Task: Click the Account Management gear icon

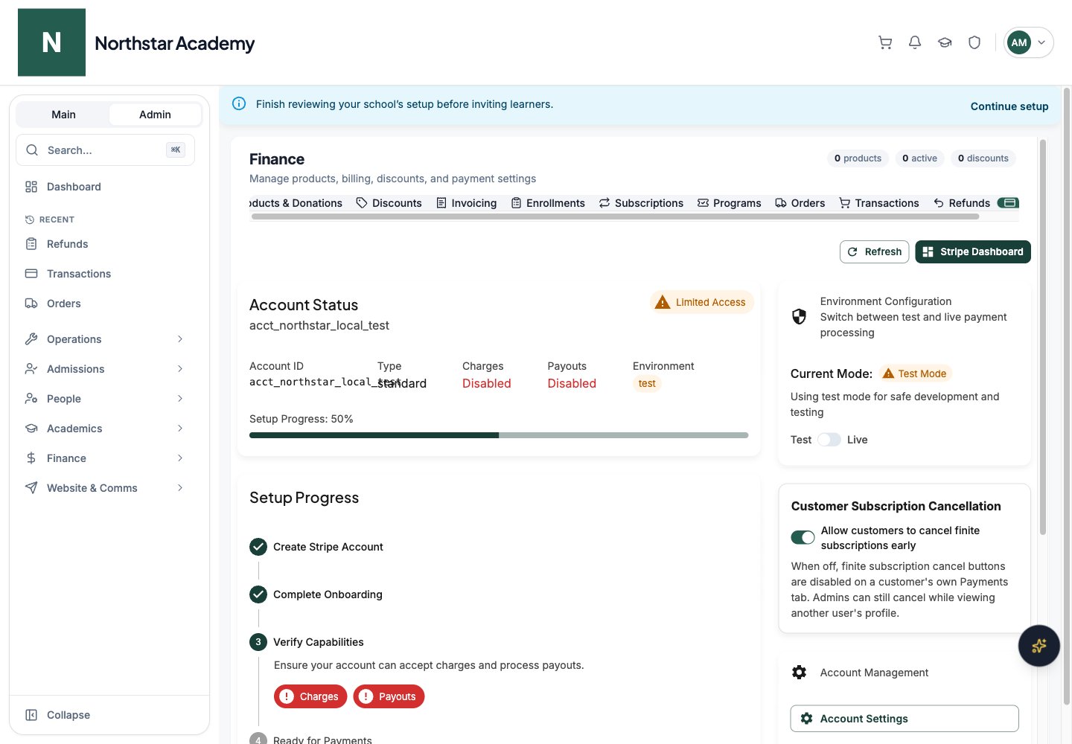Action: (x=799, y=673)
